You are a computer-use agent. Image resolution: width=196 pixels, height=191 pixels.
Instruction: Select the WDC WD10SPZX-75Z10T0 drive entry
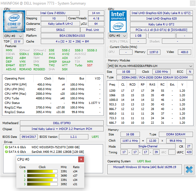(56, 147)
